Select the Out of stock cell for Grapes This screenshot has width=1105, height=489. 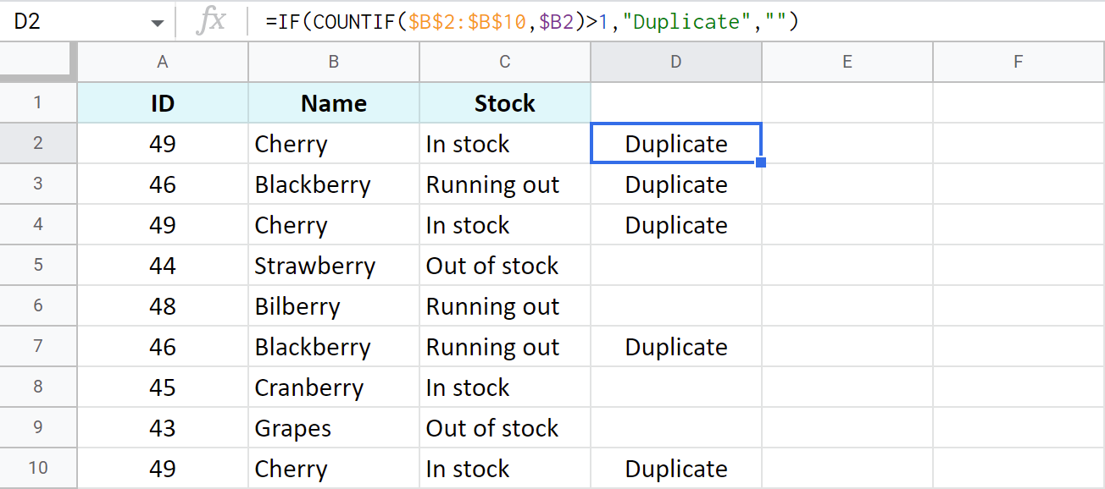point(504,427)
